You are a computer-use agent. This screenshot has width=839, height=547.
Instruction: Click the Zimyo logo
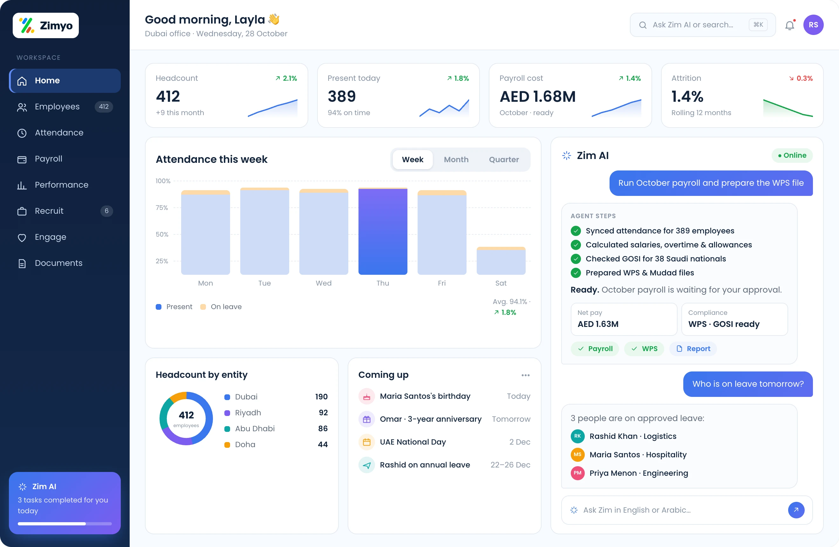pyautogui.click(x=45, y=25)
